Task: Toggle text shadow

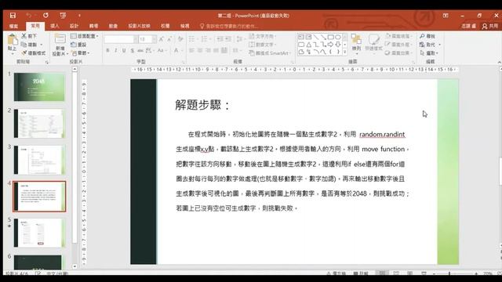Action: (x=133, y=50)
